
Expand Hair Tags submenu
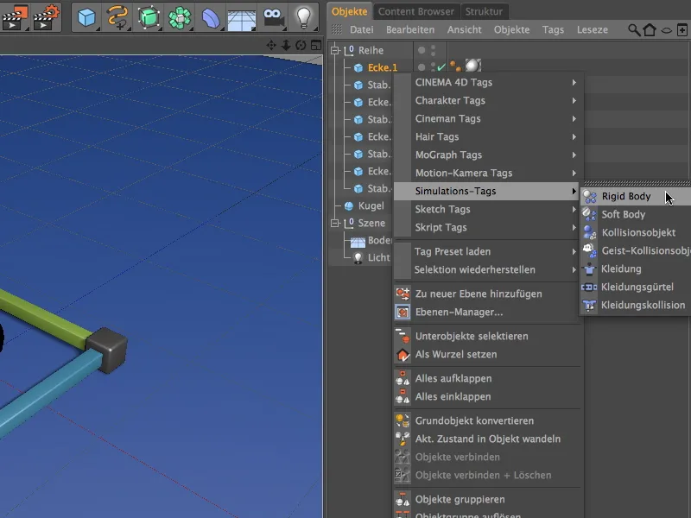point(489,136)
